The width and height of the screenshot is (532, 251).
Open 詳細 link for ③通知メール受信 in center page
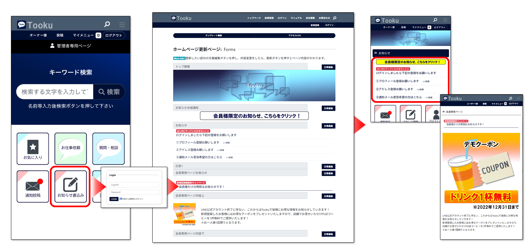pyautogui.click(x=229, y=157)
